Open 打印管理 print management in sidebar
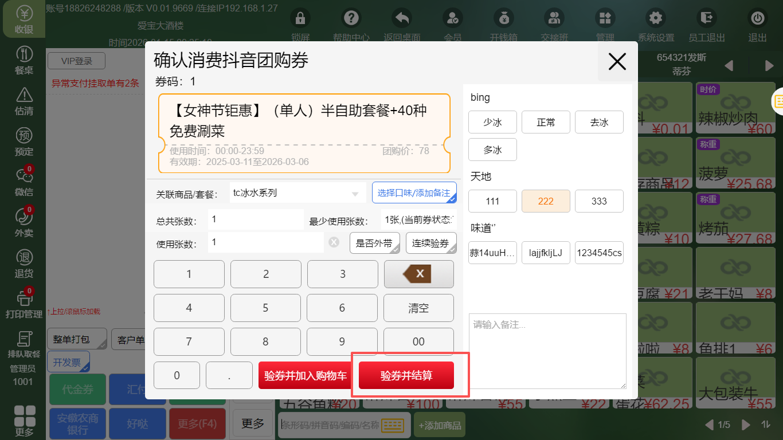This screenshot has width=783, height=440. pyautogui.click(x=24, y=303)
